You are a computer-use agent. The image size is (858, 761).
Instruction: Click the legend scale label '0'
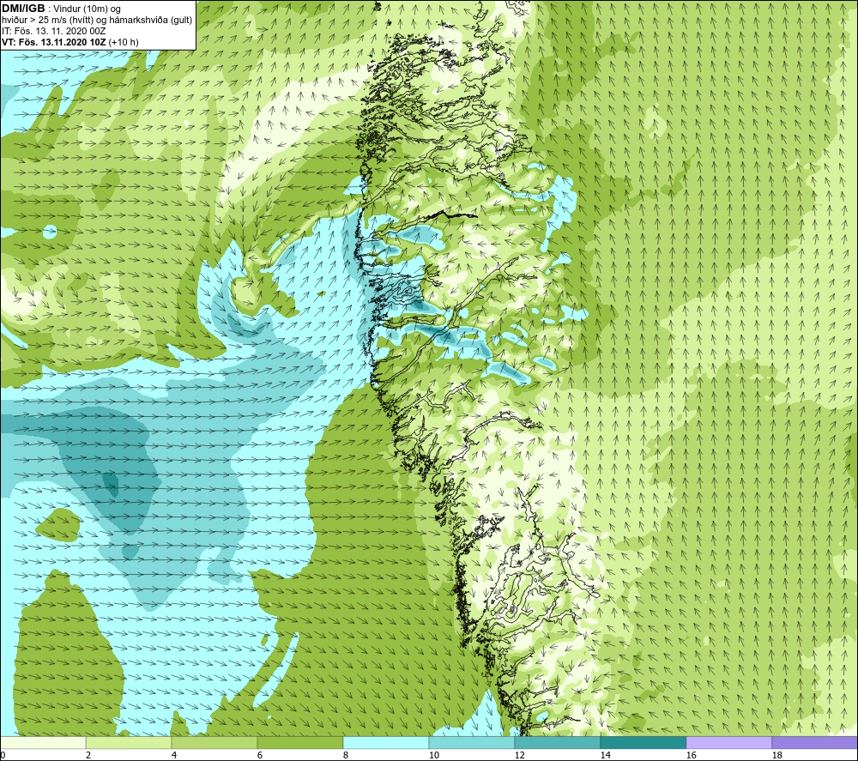(3, 755)
